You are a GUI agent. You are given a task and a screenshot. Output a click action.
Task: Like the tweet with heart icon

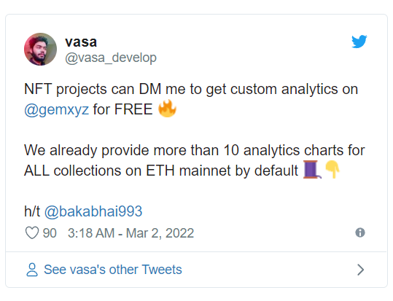click(x=32, y=232)
